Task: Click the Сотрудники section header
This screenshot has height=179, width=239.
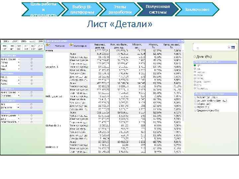Action: click(x=22, y=101)
